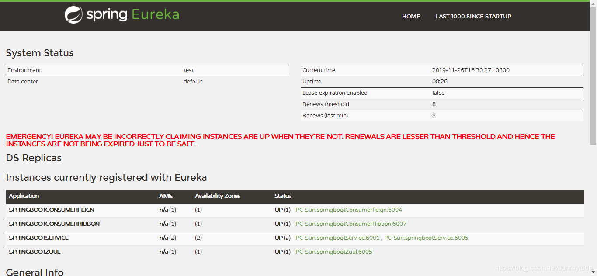The width and height of the screenshot is (597, 276).
Task: Open PC-Sun:springbootService:6006 instance link
Action: point(426,238)
